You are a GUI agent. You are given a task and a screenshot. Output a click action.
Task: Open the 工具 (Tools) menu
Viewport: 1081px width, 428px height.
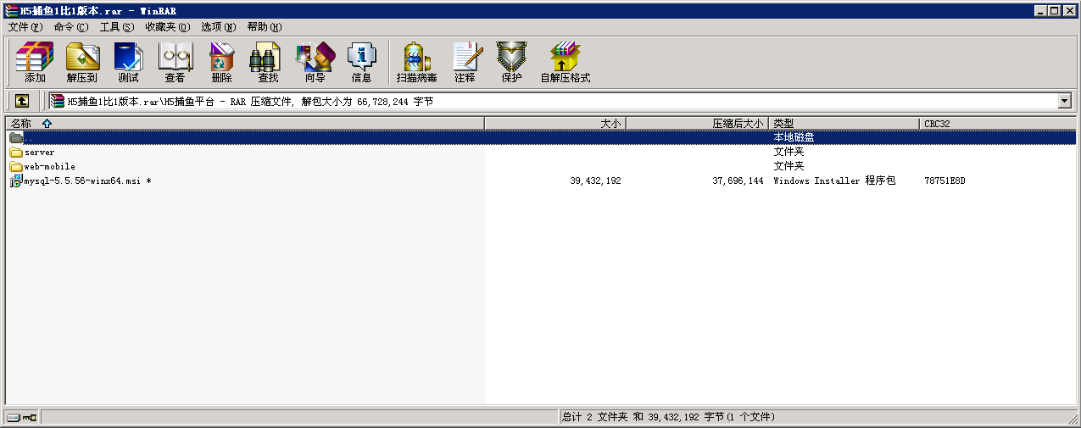tap(116, 27)
